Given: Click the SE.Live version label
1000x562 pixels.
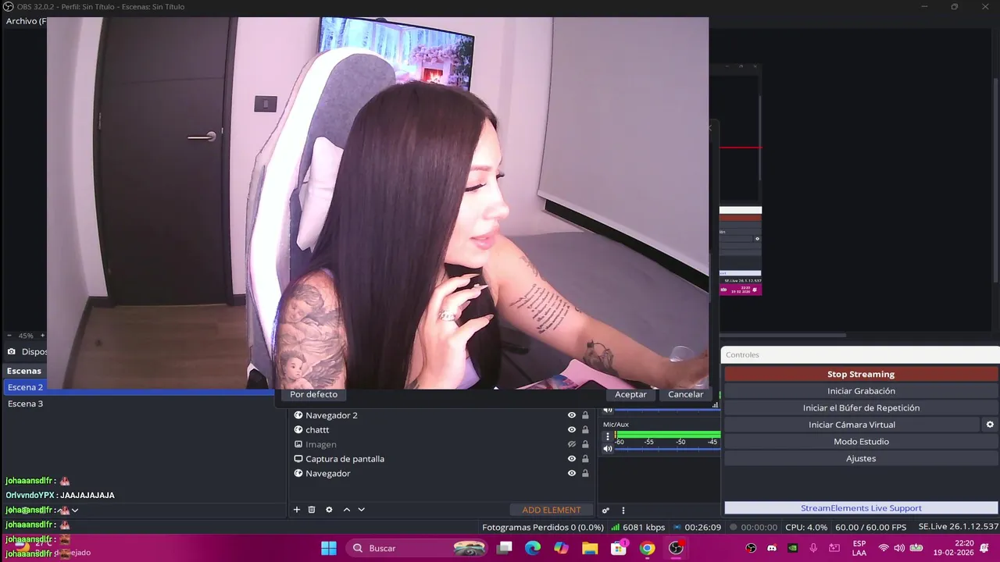Looking at the screenshot, I should [x=958, y=527].
